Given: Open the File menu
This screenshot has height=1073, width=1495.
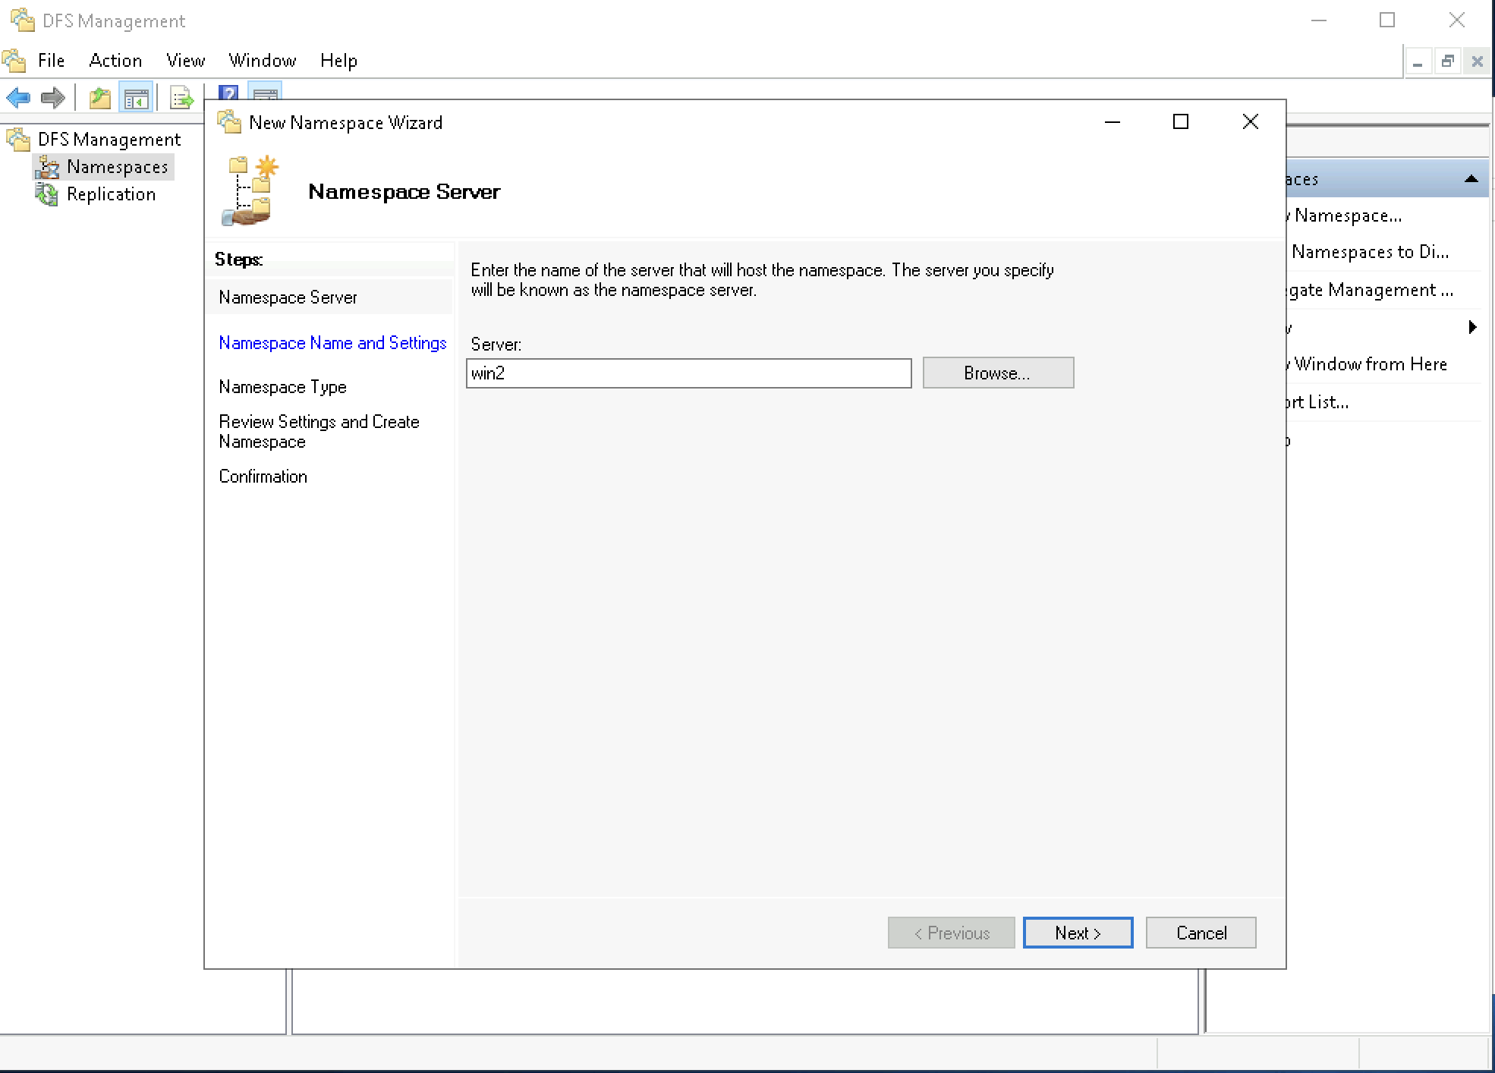Looking at the screenshot, I should coord(51,61).
